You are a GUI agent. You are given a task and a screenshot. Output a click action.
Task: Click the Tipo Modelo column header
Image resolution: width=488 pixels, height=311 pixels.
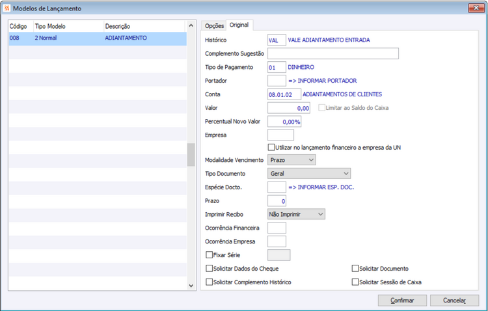pyautogui.click(x=68, y=26)
